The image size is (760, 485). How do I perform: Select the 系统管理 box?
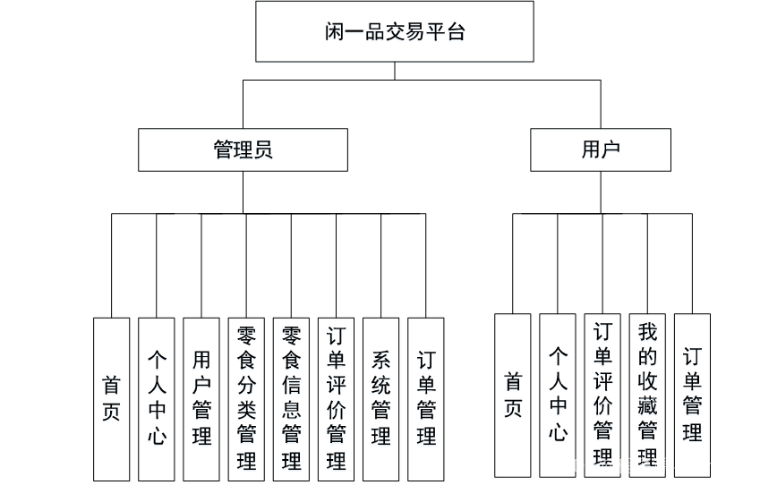[x=381, y=399]
